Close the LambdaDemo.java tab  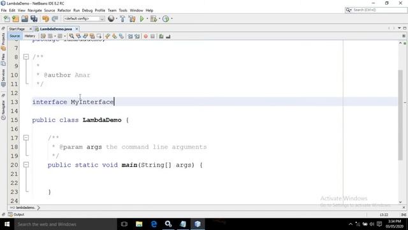coord(76,29)
